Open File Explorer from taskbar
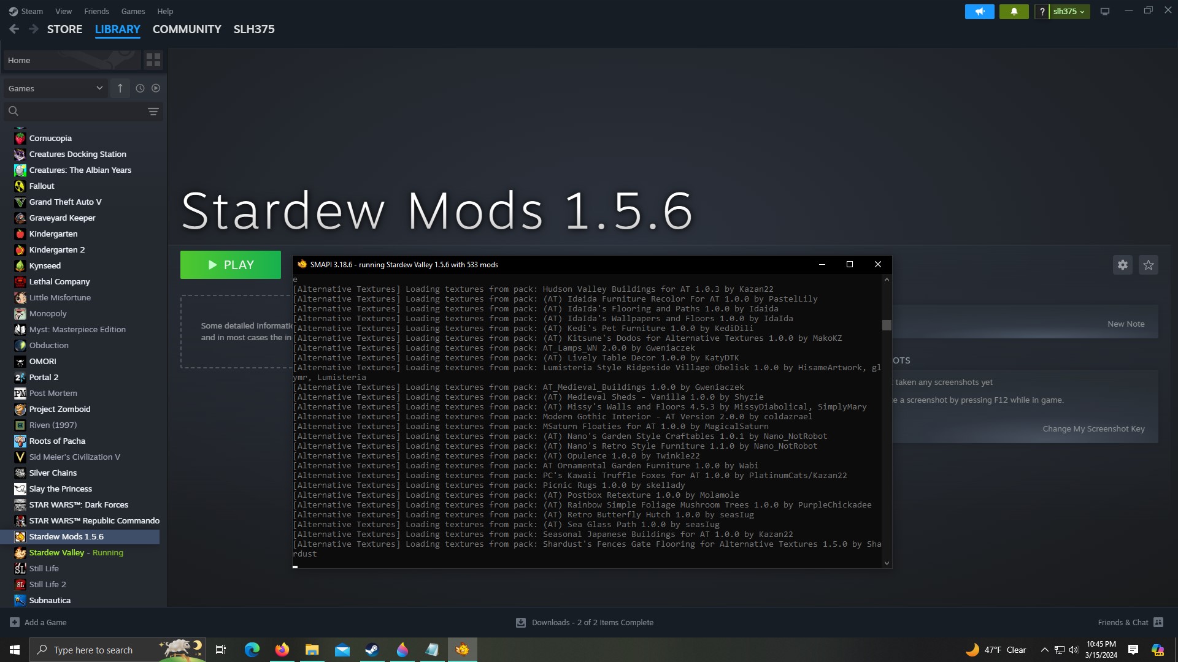Screen dimensions: 1178x662 (312, 650)
